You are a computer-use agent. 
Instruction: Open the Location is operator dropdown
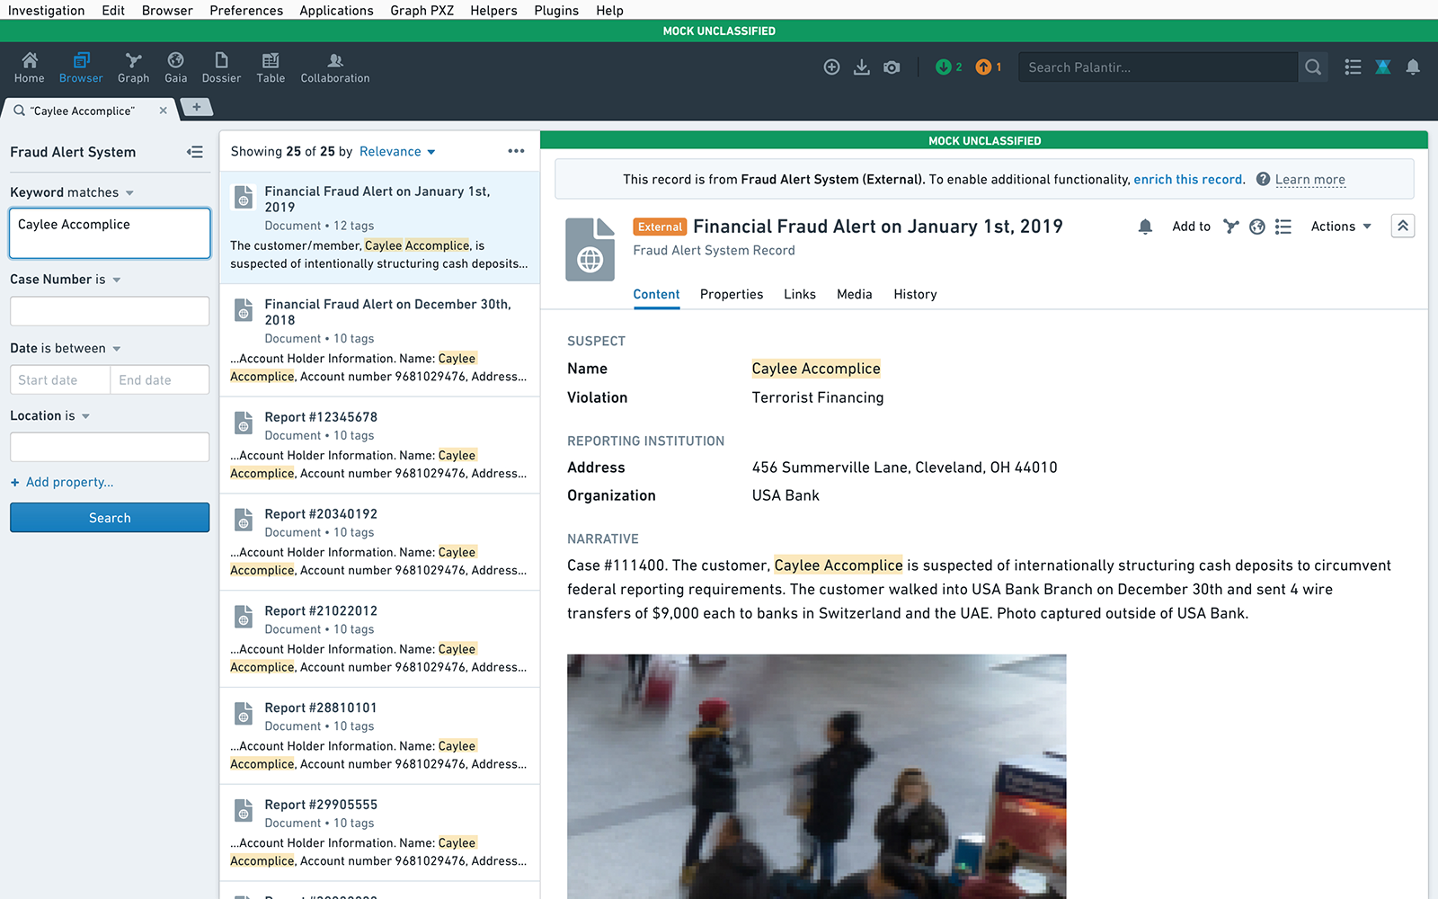click(86, 416)
